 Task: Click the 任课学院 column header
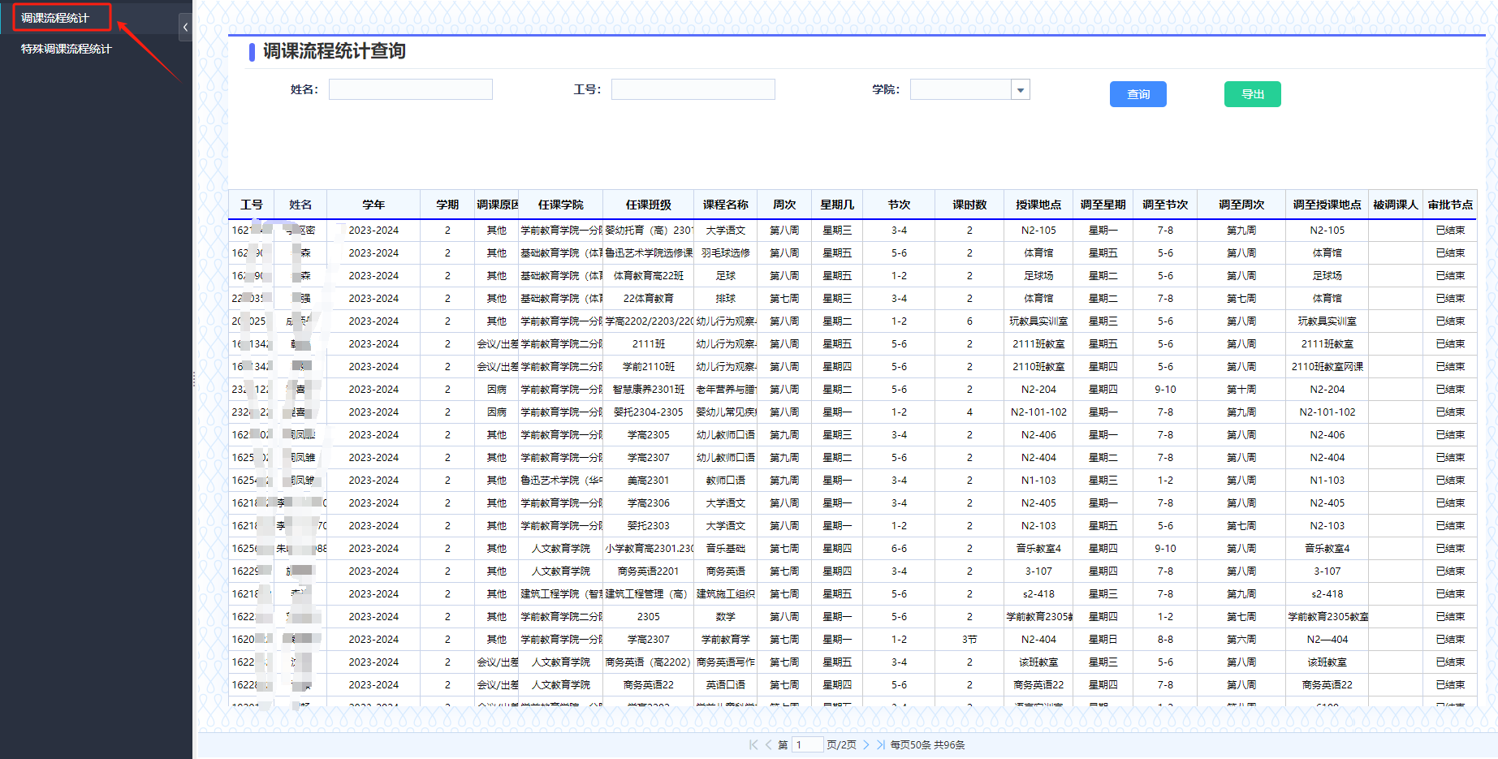click(x=560, y=205)
